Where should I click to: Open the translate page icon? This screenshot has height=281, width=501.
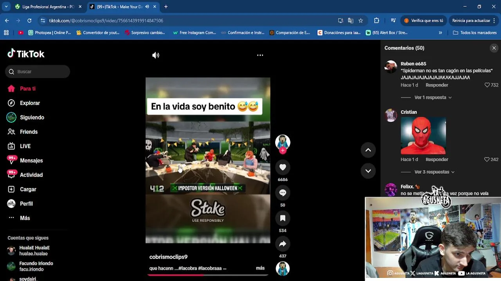[351, 20]
